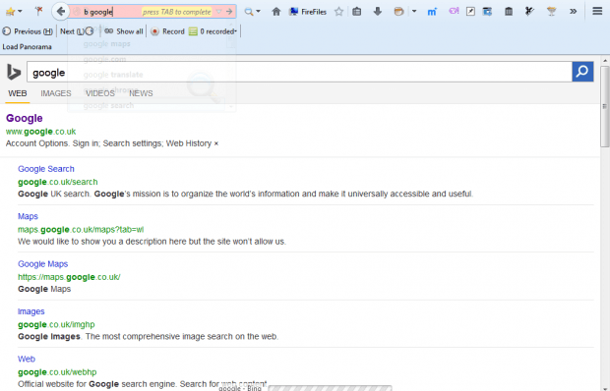Click the blue window screenshot icon
Screen dimensions: 610x391
click(487, 12)
